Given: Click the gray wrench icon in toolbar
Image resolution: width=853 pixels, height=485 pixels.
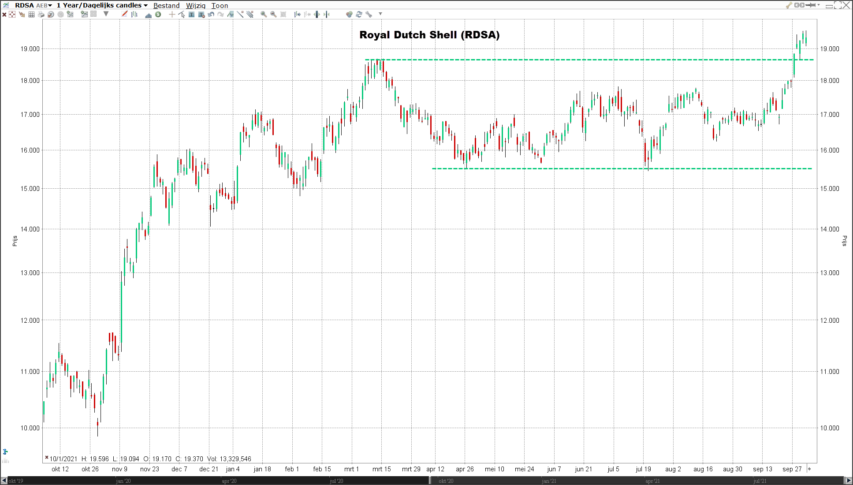Looking at the screenshot, I should coord(369,15).
